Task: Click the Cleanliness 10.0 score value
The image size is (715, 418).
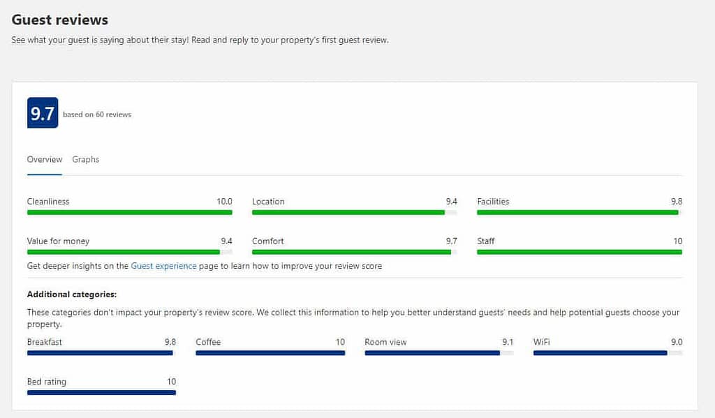Action: (x=224, y=202)
